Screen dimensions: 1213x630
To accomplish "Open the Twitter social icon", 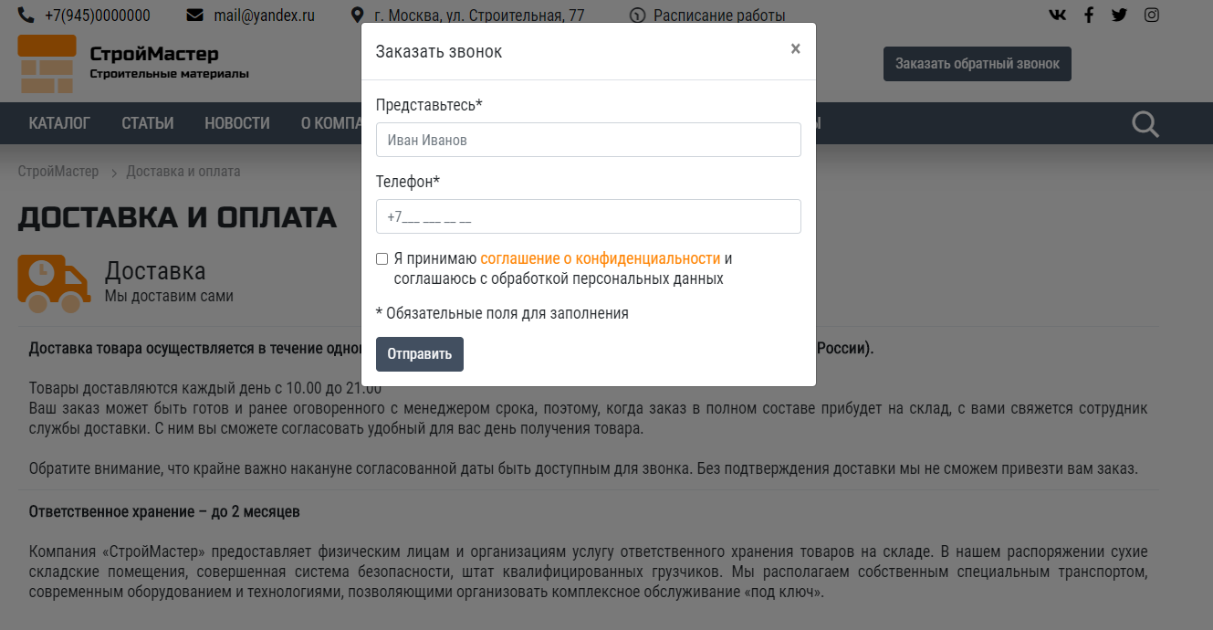I will tap(1119, 15).
